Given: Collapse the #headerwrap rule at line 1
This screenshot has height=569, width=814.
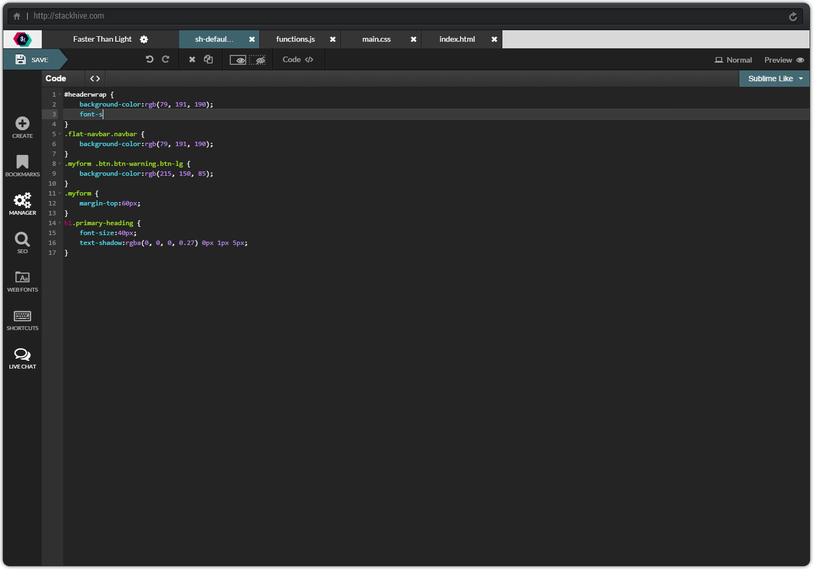Looking at the screenshot, I should tap(60, 94).
